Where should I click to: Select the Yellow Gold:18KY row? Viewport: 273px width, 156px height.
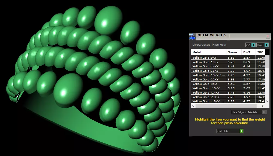(x=228, y=71)
